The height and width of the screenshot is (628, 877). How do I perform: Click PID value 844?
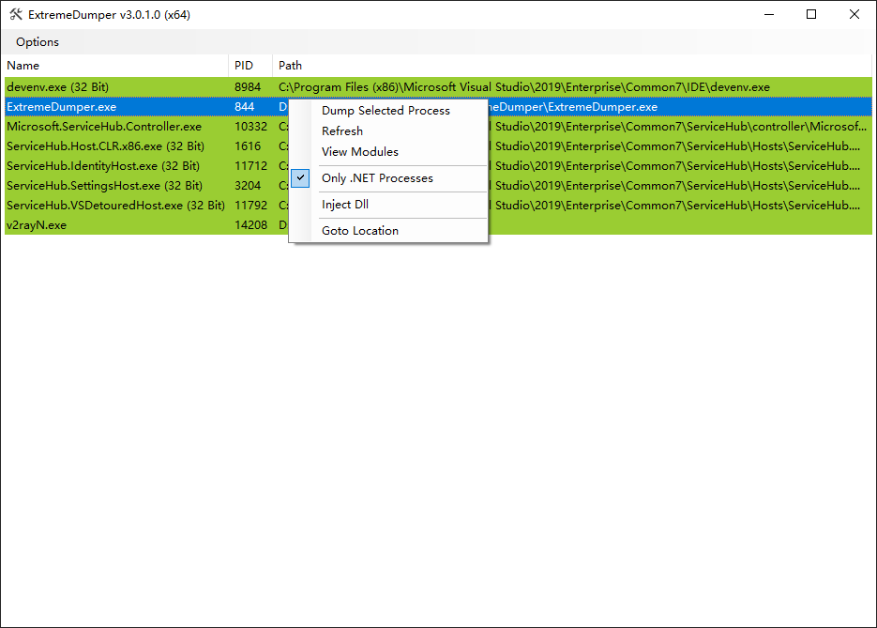point(245,107)
